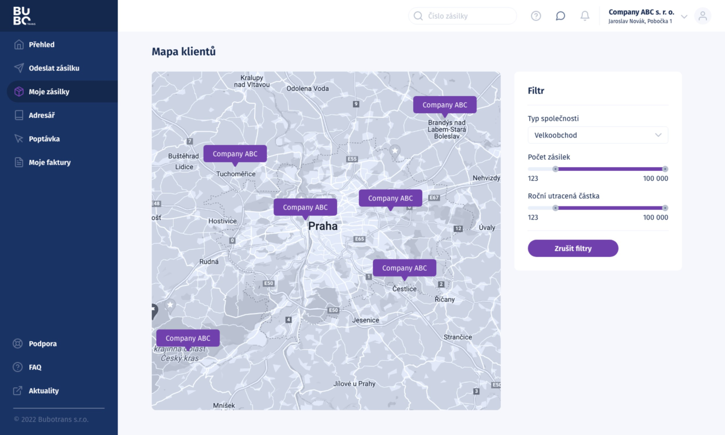The height and width of the screenshot is (435, 725).
Task: Focus the Číslo zásilky search field
Action: [x=467, y=16]
